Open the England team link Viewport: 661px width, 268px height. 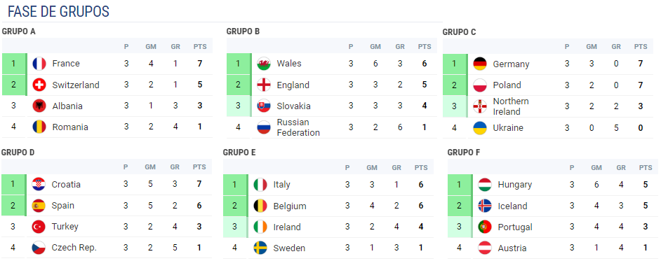click(x=293, y=85)
